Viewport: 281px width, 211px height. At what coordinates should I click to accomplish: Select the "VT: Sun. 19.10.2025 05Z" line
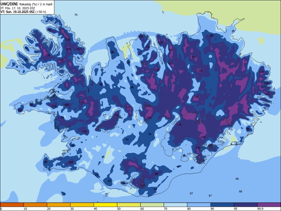click(x=17, y=12)
